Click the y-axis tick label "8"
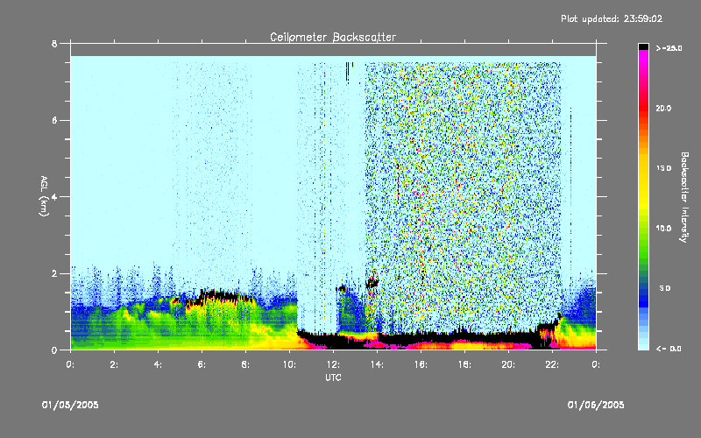Image resolution: width=701 pixels, height=438 pixels. tap(54, 44)
